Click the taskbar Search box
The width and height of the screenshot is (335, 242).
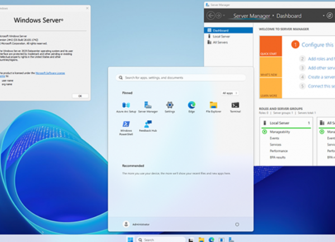[x=161, y=240]
